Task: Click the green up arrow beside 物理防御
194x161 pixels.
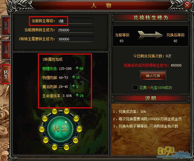Action: (x=74, y=77)
